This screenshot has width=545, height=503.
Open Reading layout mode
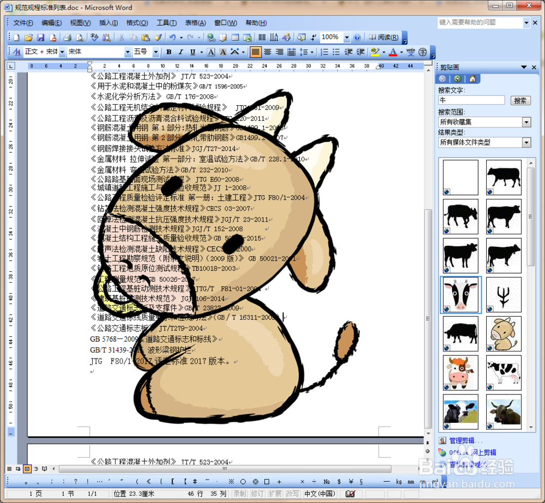383,37
